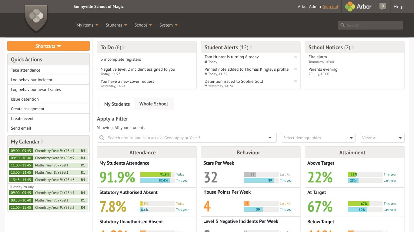This screenshot has width=414, height=232.
Task: Click the search magnifier icon in header
Action: point(342,25)
